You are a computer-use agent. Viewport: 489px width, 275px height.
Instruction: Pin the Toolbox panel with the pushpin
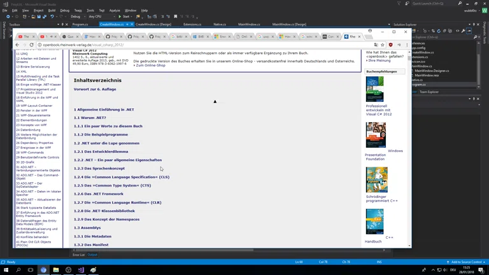[62, 24]
